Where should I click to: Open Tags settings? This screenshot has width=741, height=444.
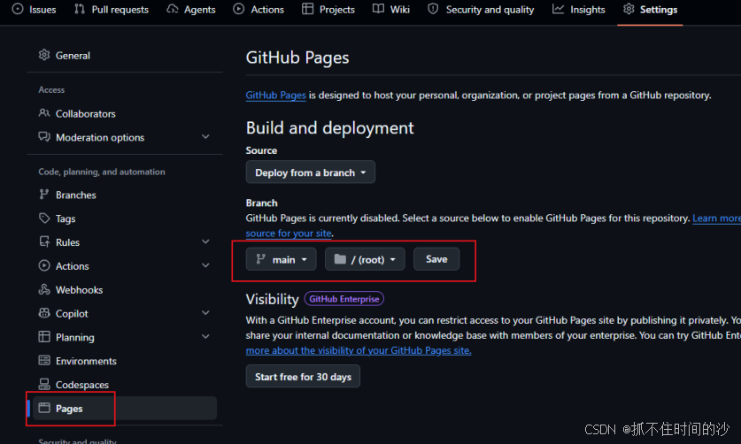point(125,218)
